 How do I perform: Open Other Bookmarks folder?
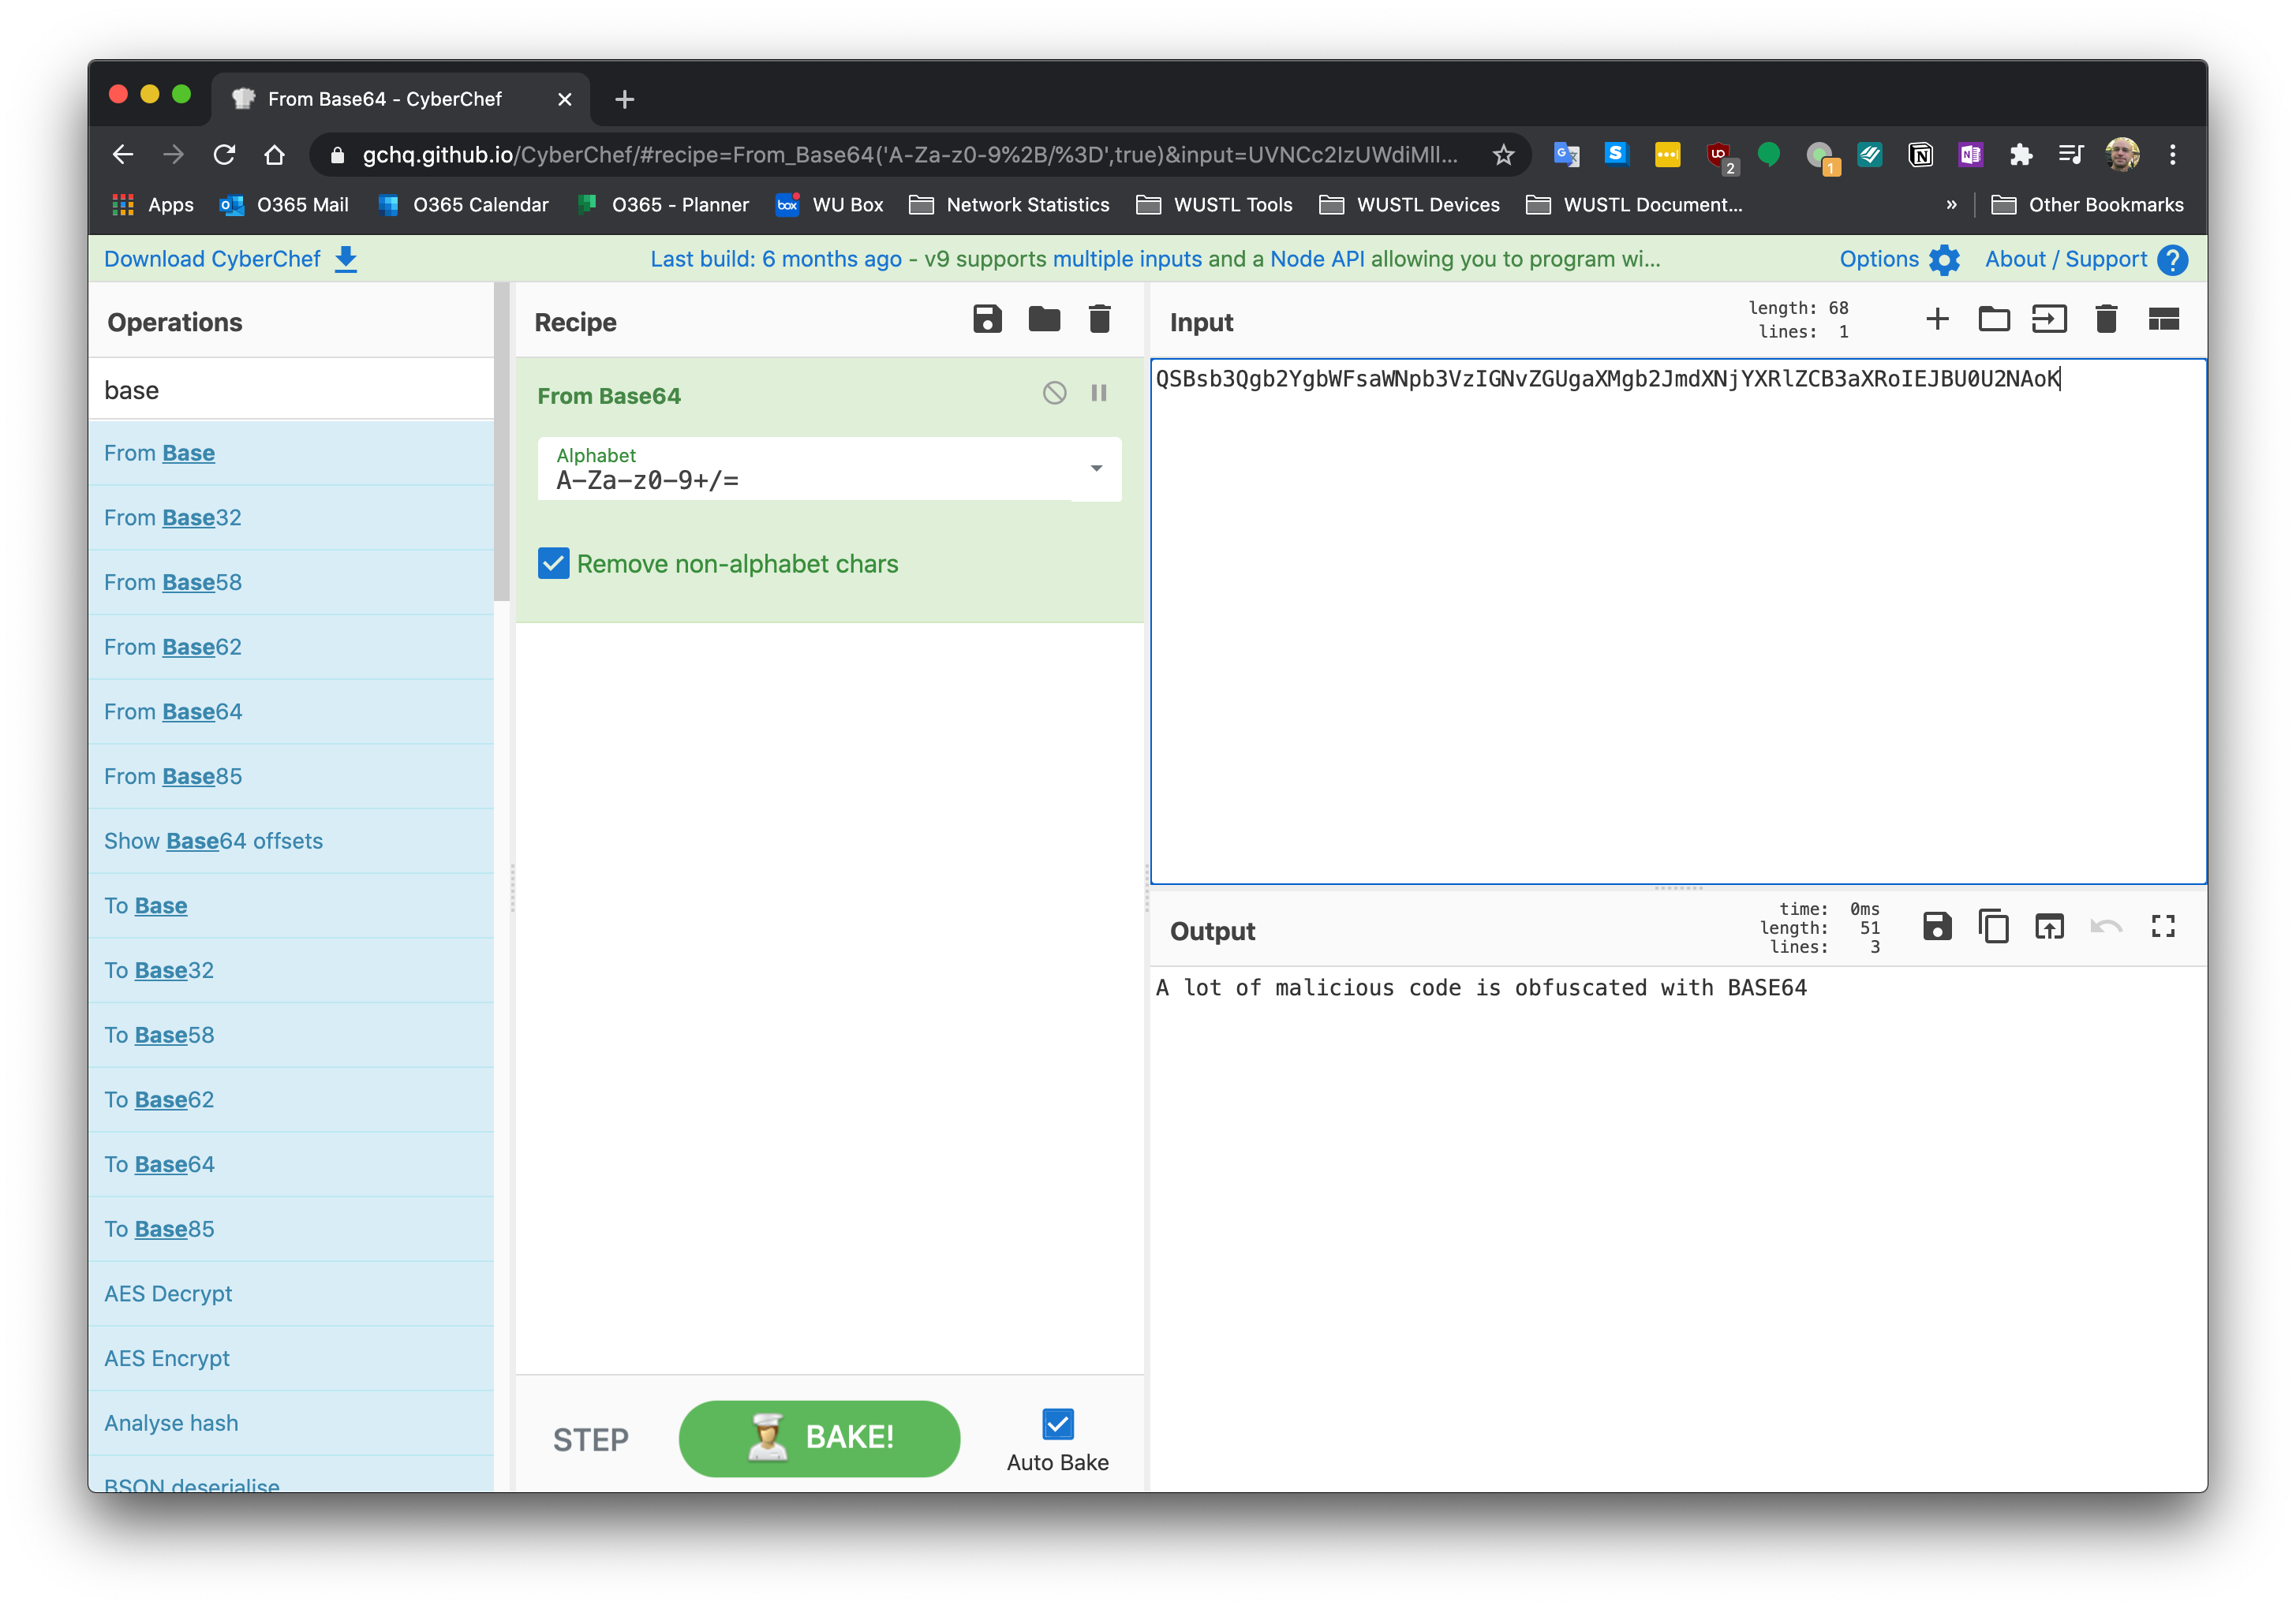pyautogui.click(x=2087, y=205)
